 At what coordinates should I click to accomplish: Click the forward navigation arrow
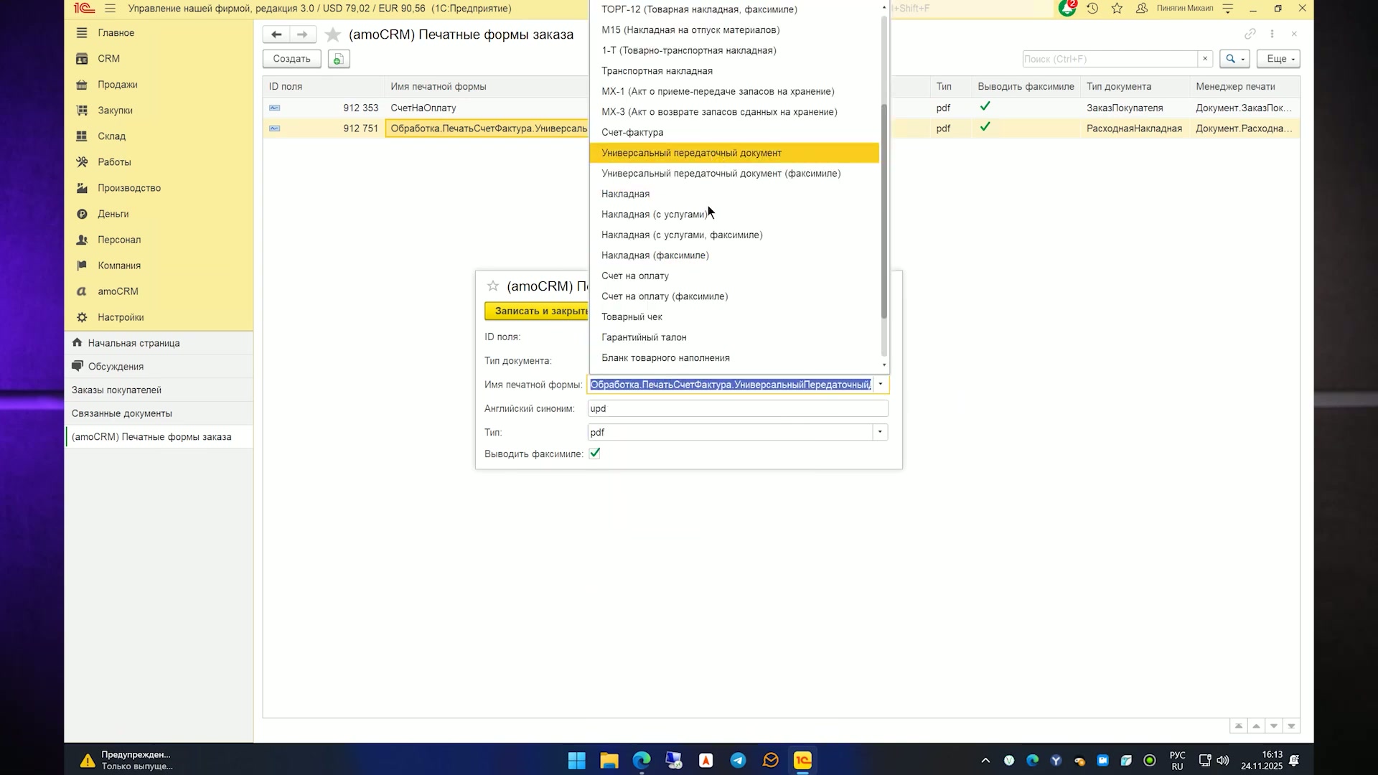click(302, 34)
